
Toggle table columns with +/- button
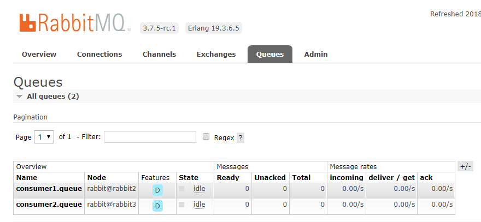pos(466,166)
